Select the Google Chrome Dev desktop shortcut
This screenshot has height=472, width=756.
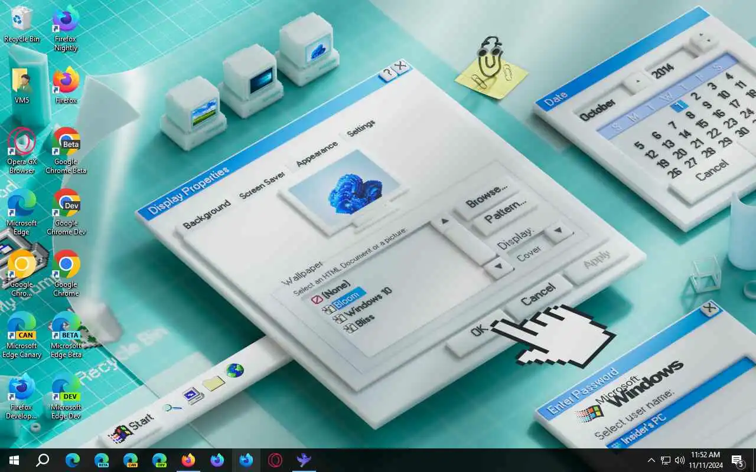click(66, 212)
